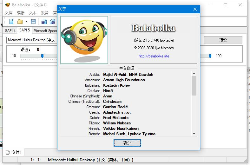Click the cursor position '1: 1' in status bar

tap(35, 160)
